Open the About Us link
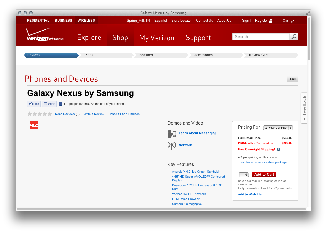 [224, 20]
